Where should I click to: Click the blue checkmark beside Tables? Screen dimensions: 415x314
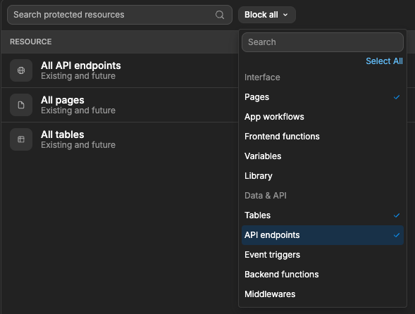coord(396,215)
